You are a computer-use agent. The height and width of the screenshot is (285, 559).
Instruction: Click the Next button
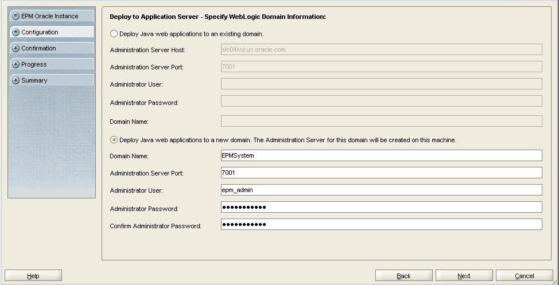point(464,276)
